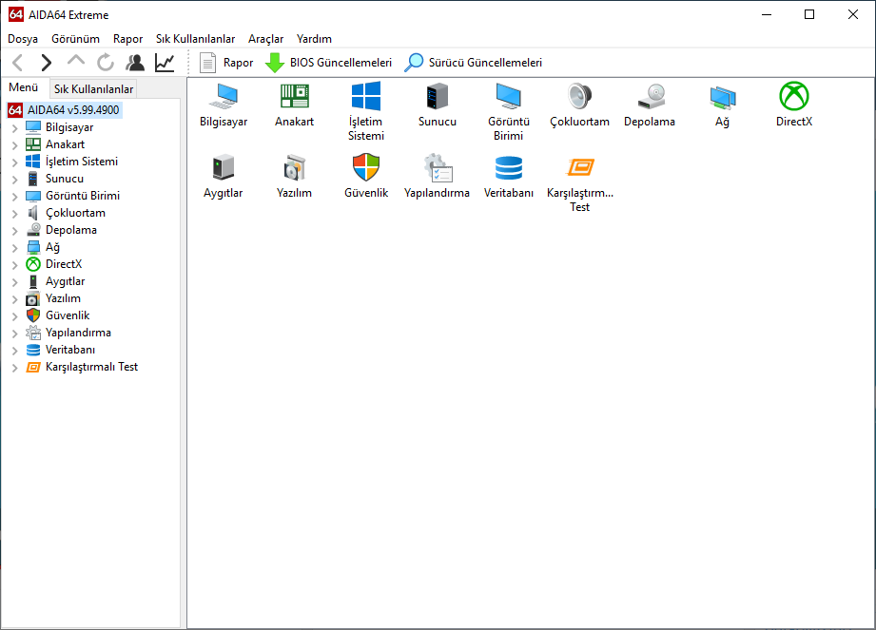Viewport: 876px width, 630px height.
Task: Expand the Sunucu tree node
Action: 15,180
